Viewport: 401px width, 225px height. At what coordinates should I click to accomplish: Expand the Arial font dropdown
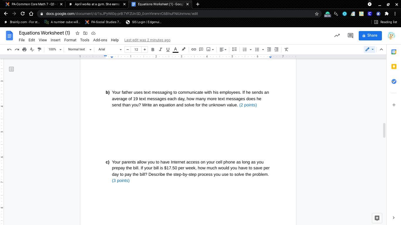click(x=110, y=50)
